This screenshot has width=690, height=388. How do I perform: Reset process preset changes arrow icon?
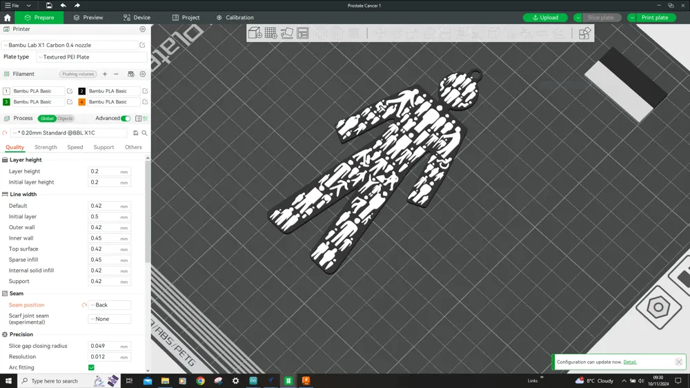point(5,133)
